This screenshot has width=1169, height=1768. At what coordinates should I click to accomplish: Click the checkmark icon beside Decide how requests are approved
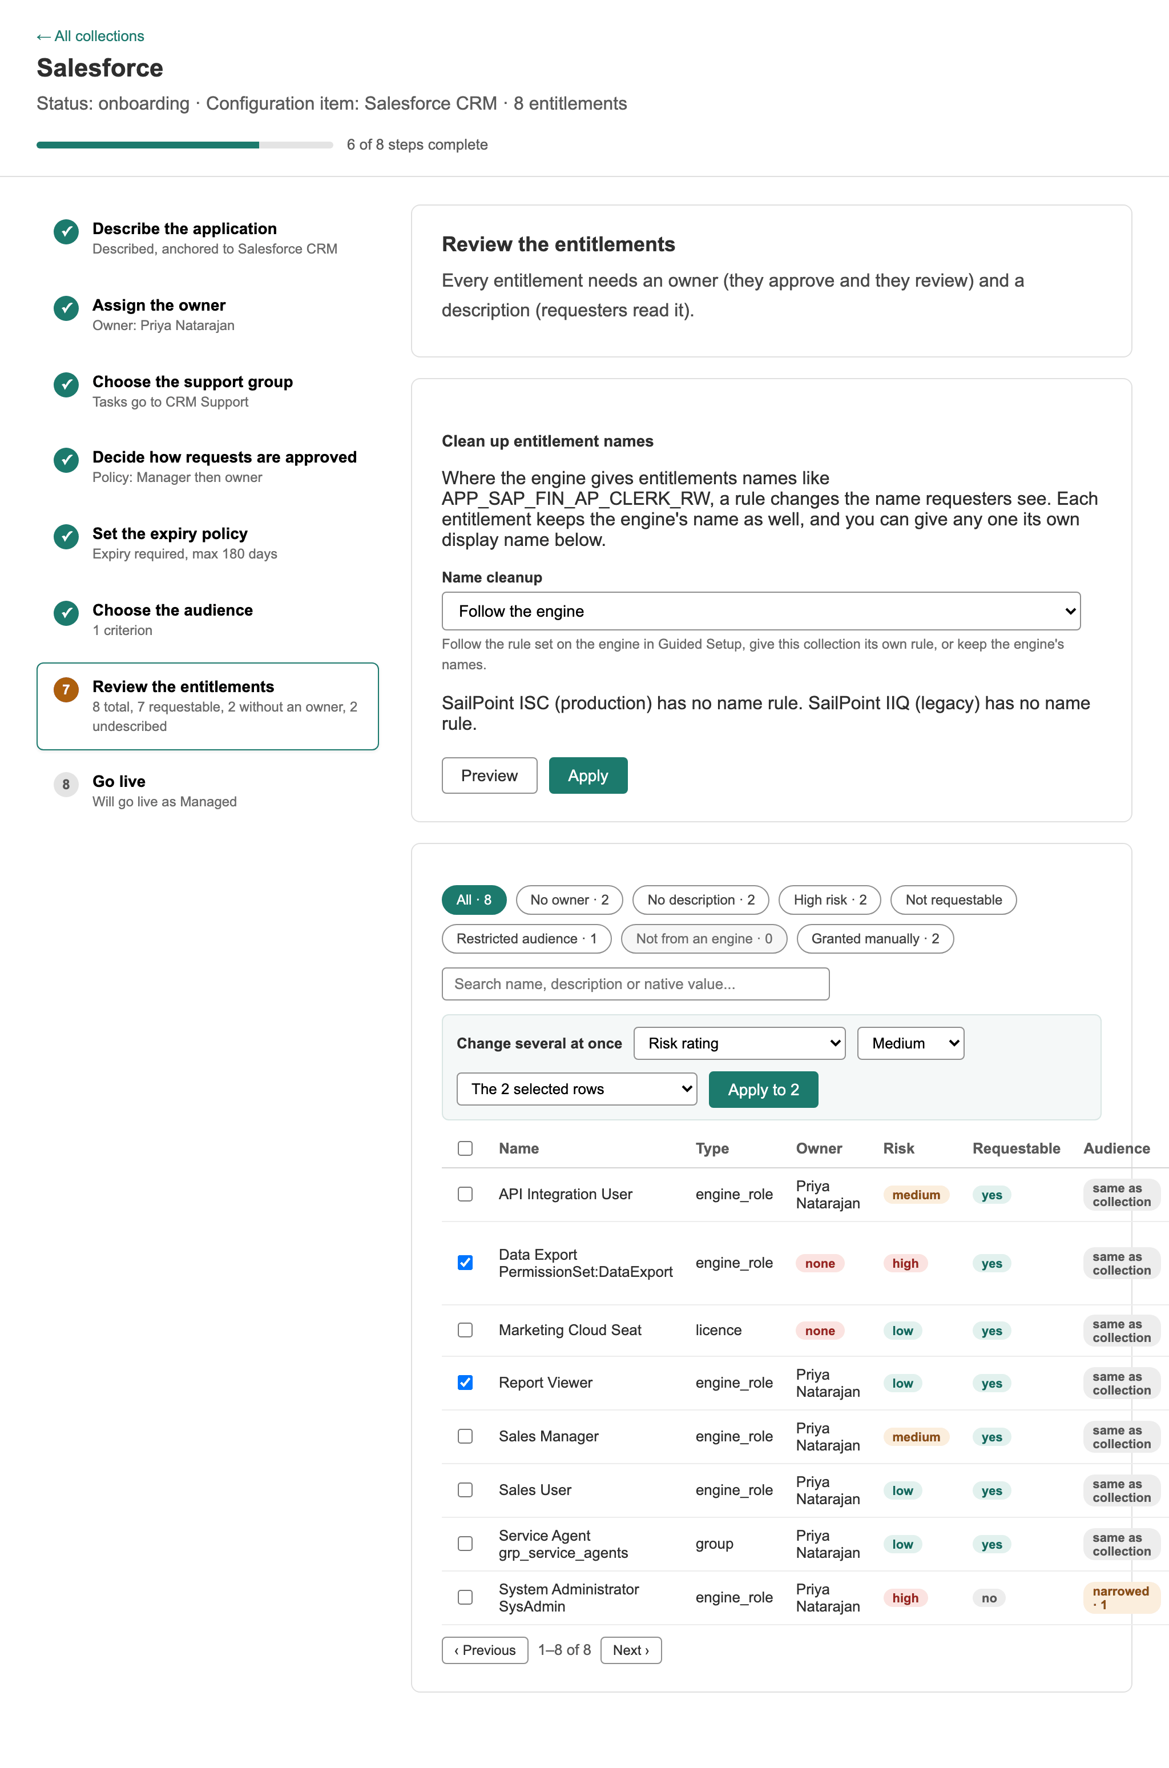click(66, 460)
